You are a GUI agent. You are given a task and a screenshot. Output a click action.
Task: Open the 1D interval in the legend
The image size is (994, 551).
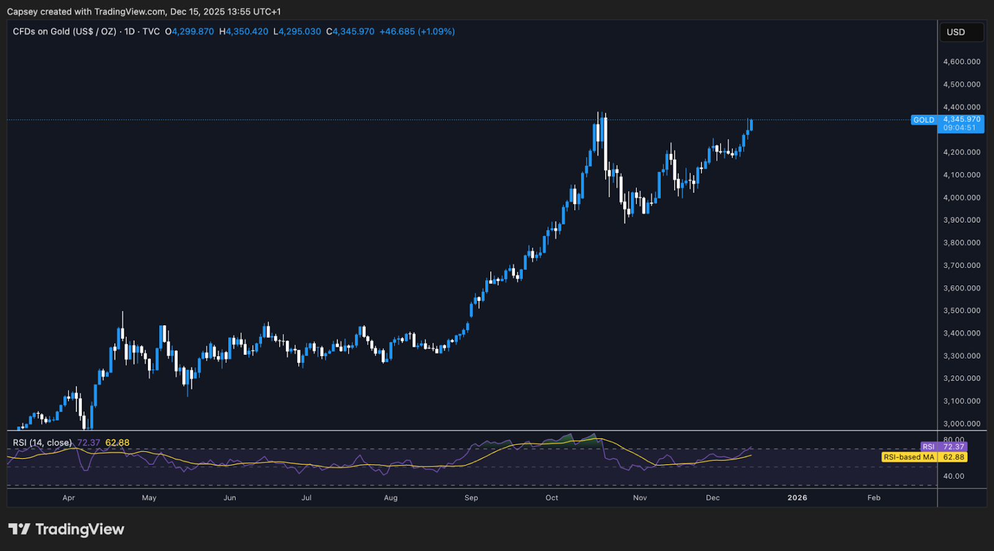pyautogui.click(x=129, y=32)
